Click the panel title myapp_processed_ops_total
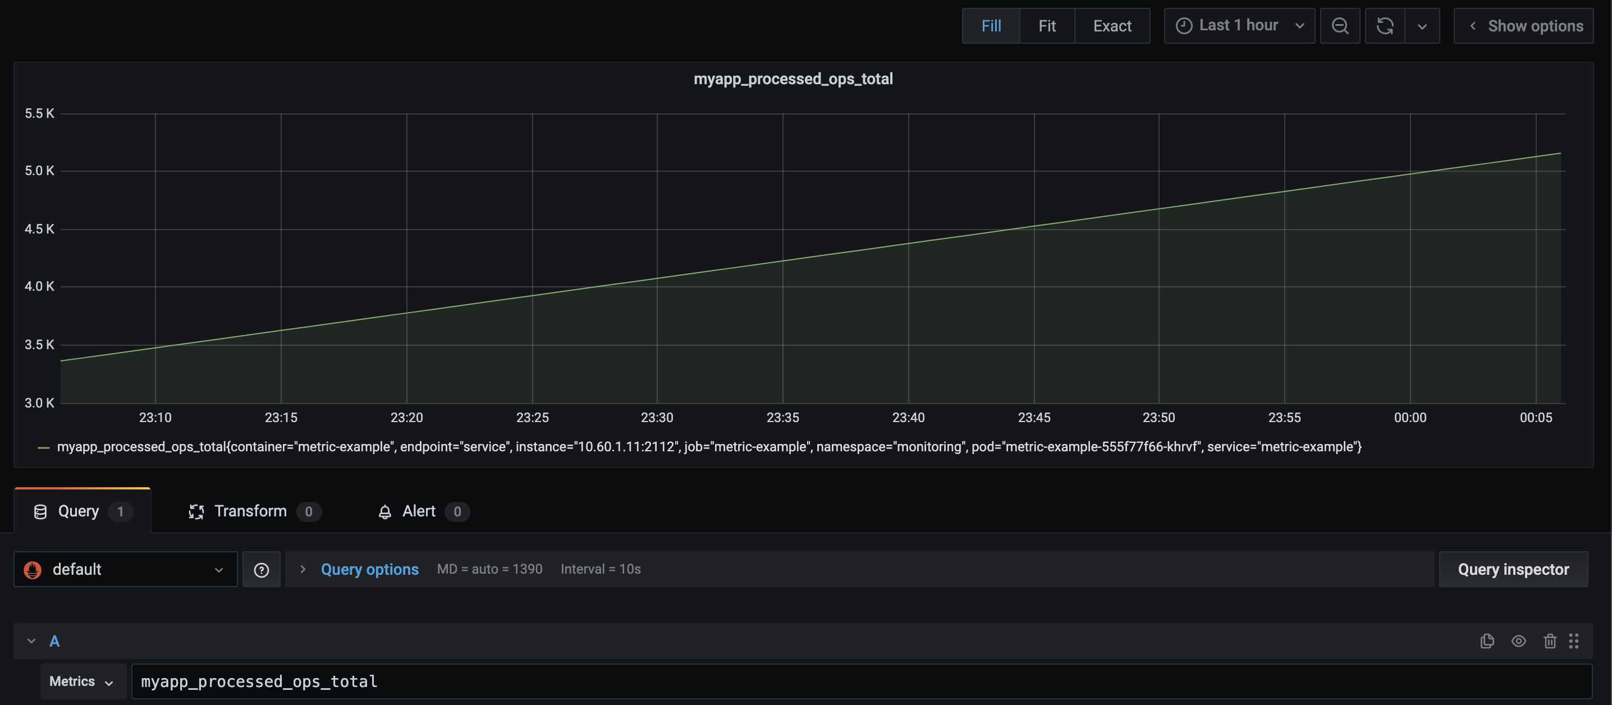 coord(793,79)
